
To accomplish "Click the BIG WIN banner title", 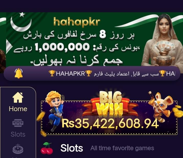I will [x=110, y=103].
